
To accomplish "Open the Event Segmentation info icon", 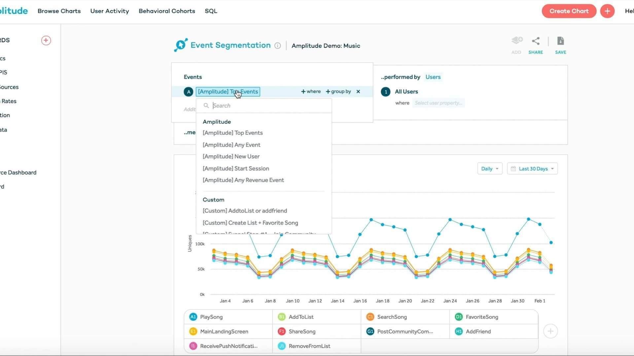I will point(277,46).
